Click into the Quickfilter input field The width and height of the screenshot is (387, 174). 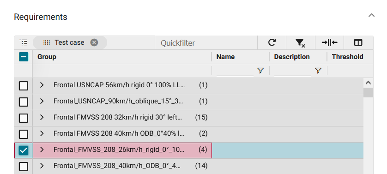point(206,43)
